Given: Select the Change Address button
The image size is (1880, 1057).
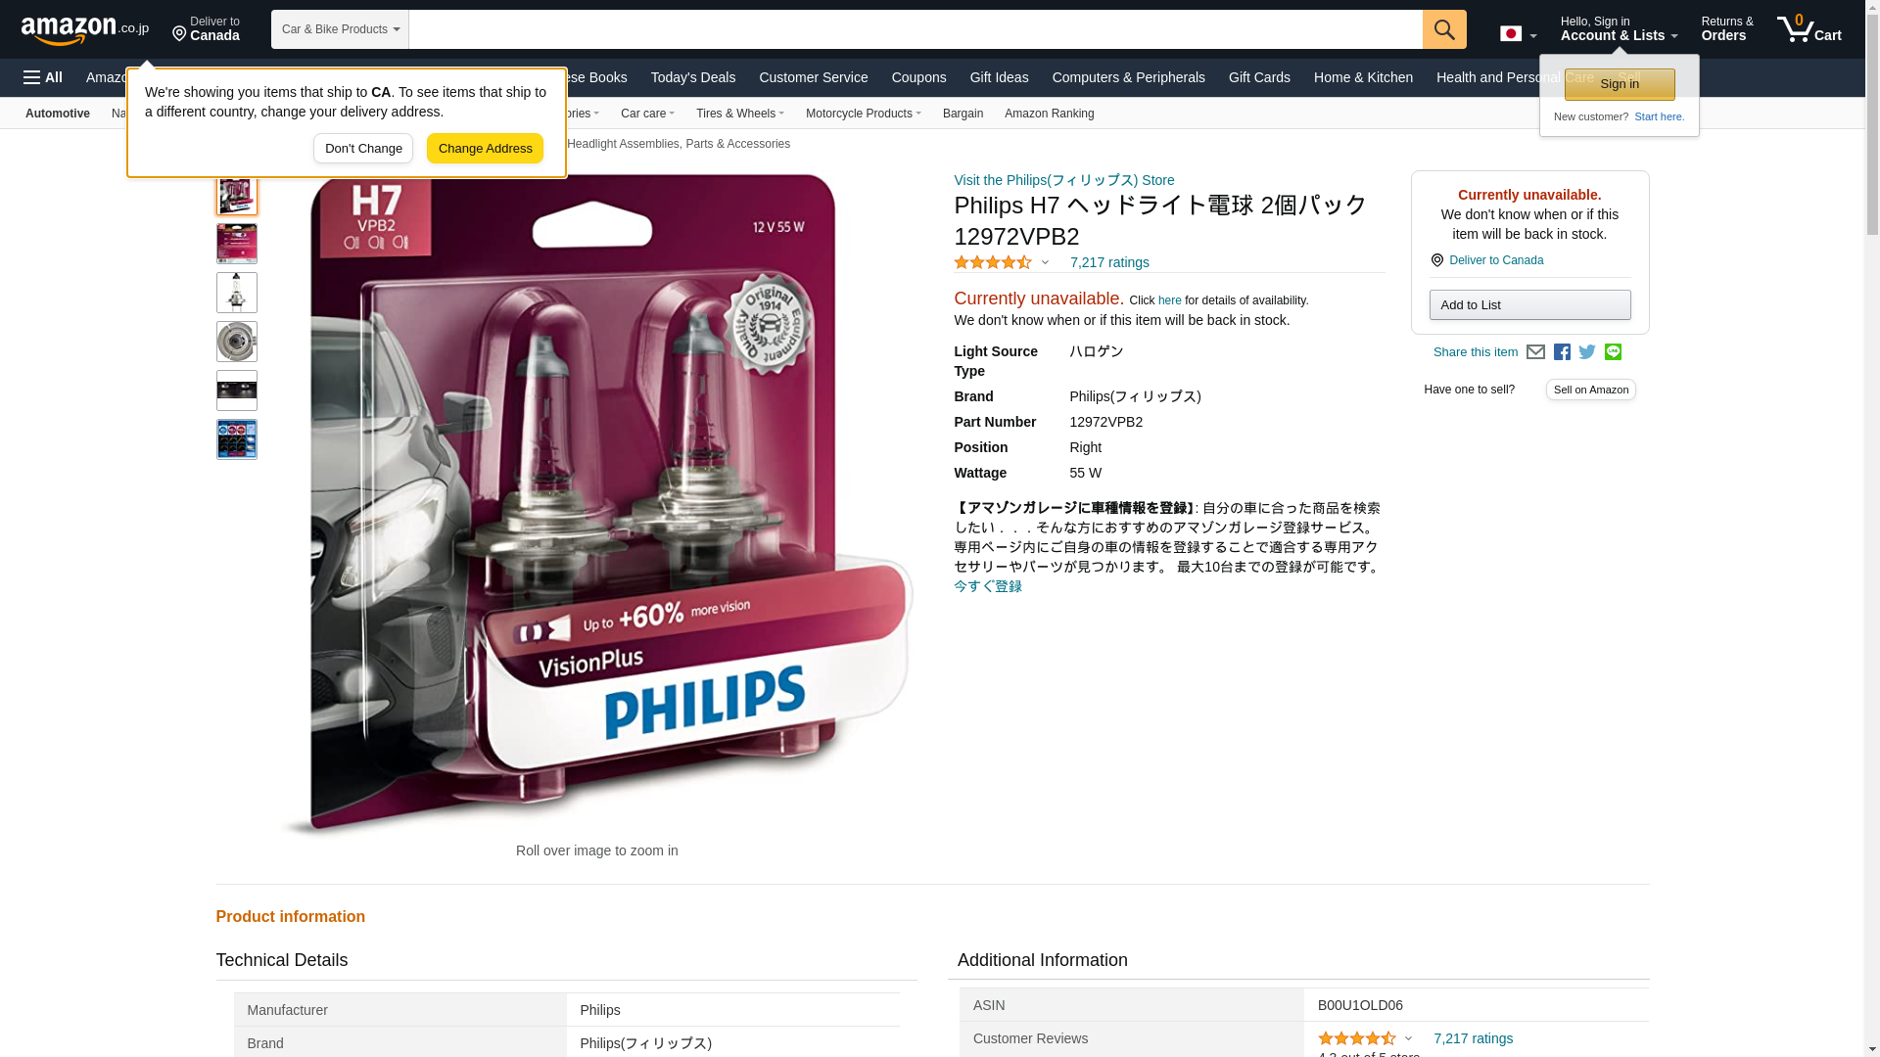Looking at the screenshot, I should point(485,149).
